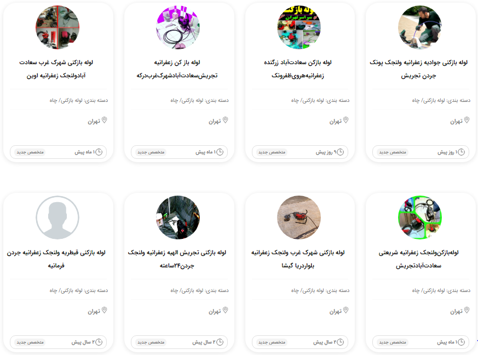Open red machine on floor photo thumbnail

click(299, 217)
